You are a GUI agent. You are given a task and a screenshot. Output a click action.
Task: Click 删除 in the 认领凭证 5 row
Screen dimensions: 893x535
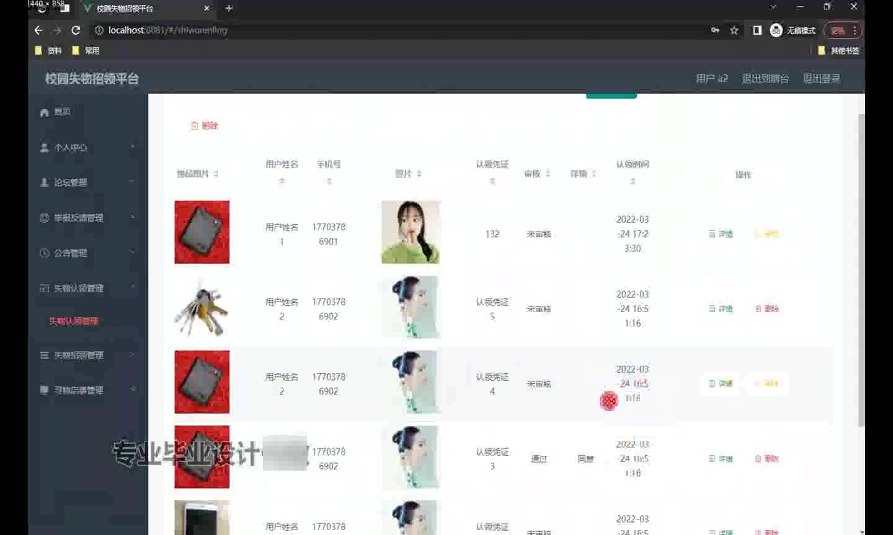pos(767,309)
